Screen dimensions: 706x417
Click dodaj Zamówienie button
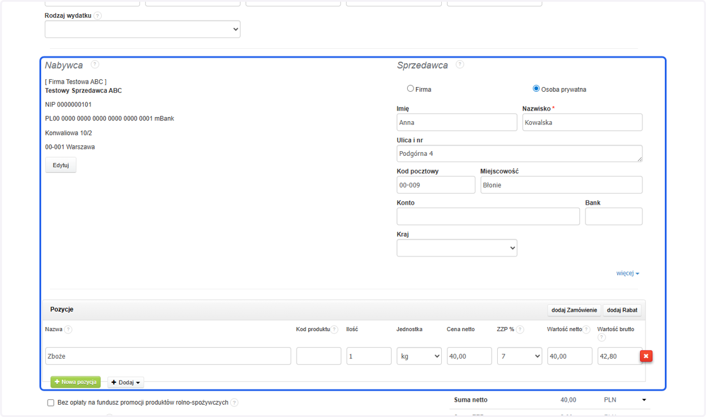tap(574, 310)
